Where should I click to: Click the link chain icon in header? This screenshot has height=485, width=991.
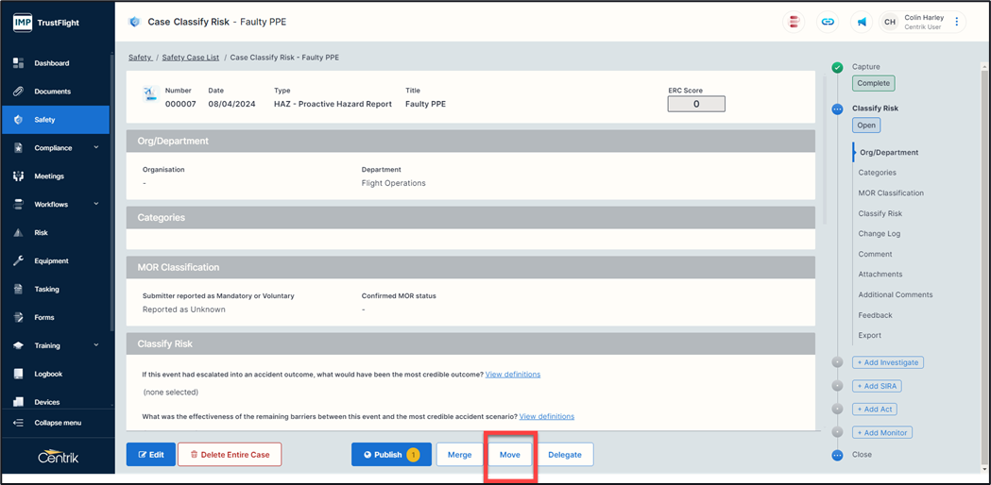click(x=828, y=22)
